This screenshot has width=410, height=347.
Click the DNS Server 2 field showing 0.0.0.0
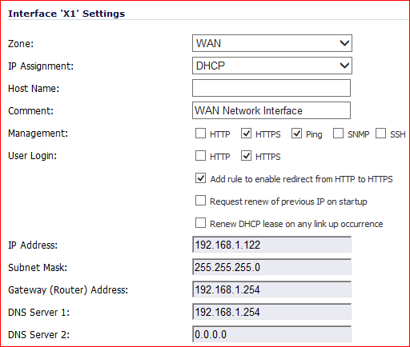tap(271, 334)
